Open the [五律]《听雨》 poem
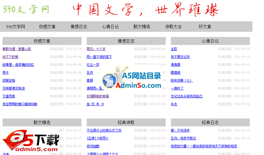 (x=97, y=138)
